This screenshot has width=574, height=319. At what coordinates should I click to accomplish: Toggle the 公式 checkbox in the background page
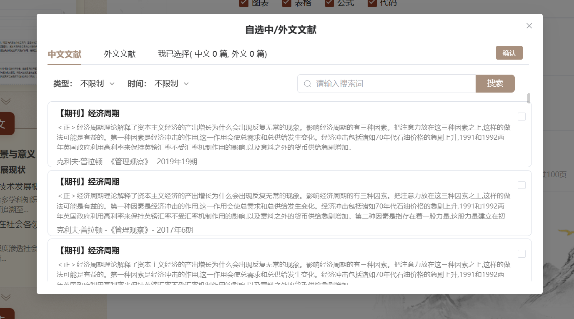330,3
